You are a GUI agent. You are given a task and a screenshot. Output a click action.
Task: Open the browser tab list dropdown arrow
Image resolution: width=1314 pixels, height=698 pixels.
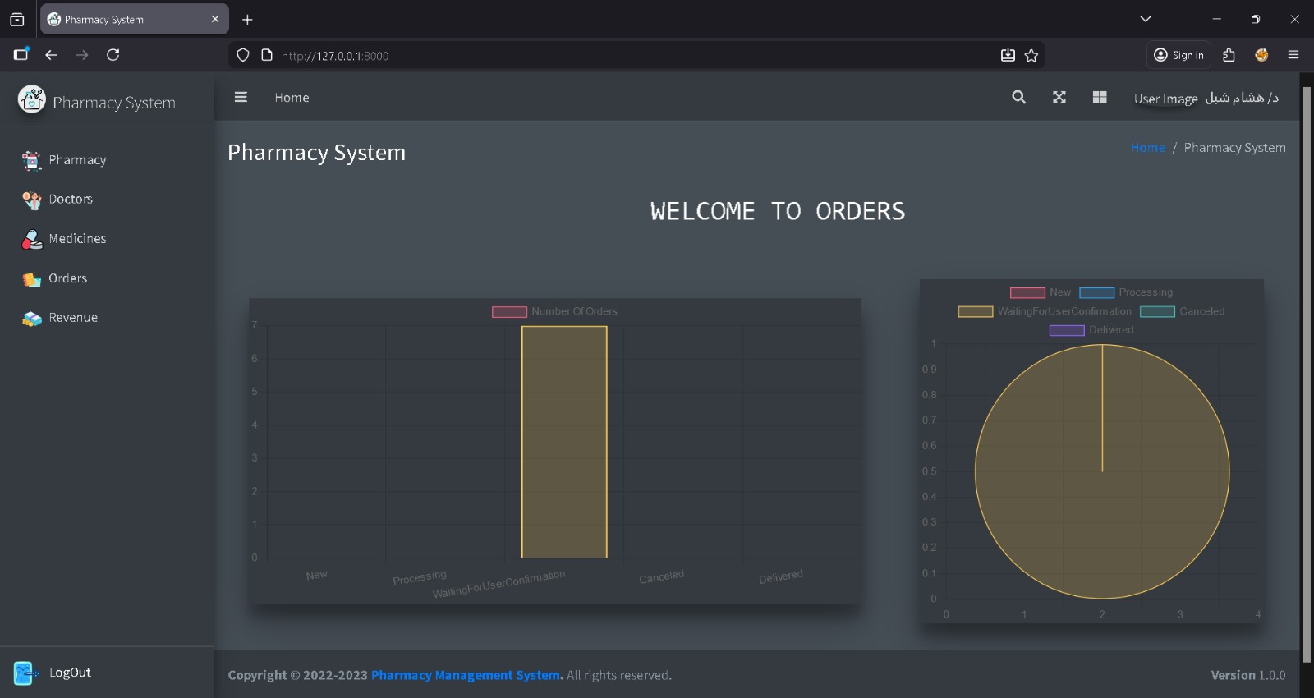[1146, 19]
